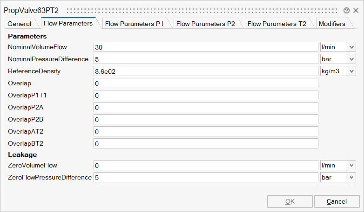Viewport: 364px width, 212px height.
Task: Click the OverlapP2A input field
Action: [205, 107]
